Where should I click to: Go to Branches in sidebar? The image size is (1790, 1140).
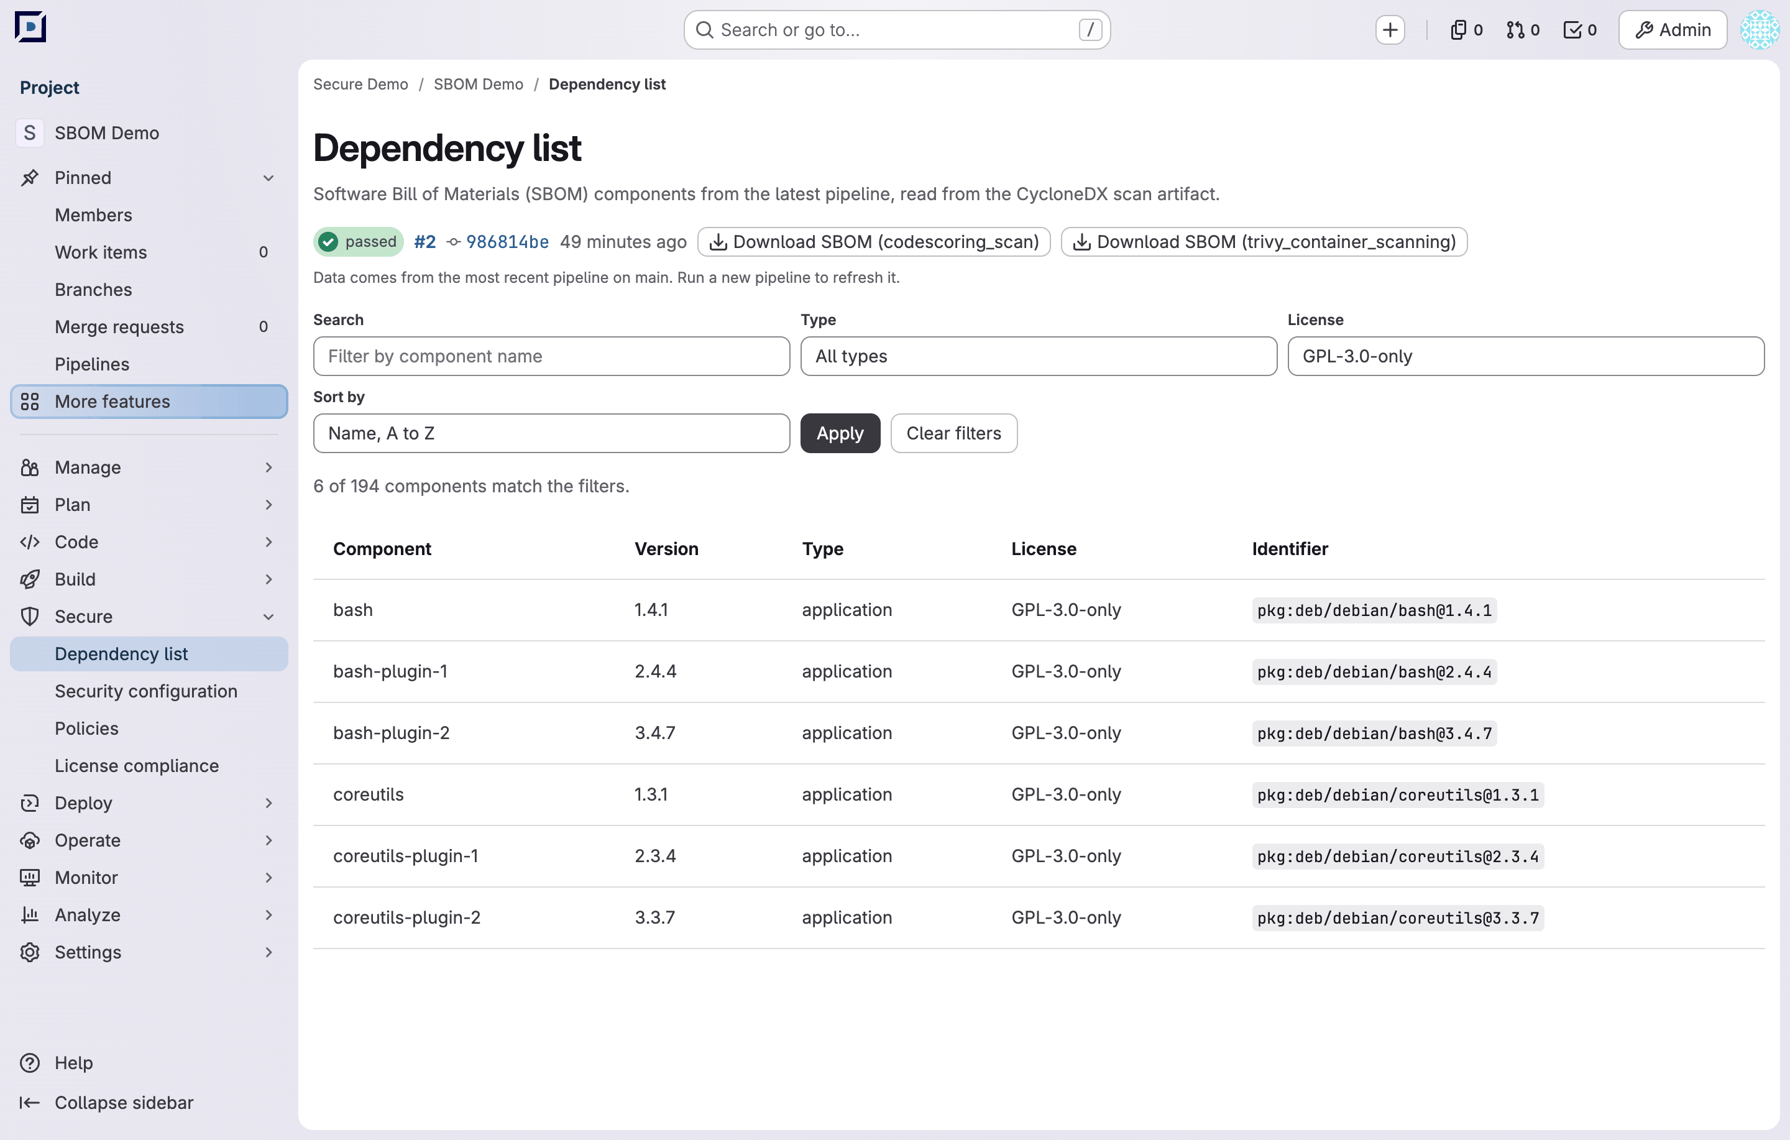tap(149, 289)
